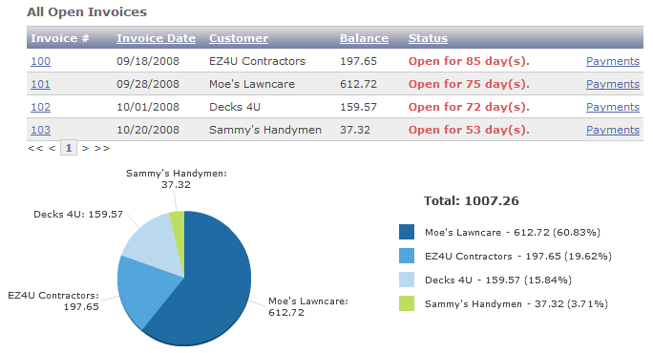Sort table by Balance column
Viewport: 653px width, 353px height.
click(x=364, y=38)
